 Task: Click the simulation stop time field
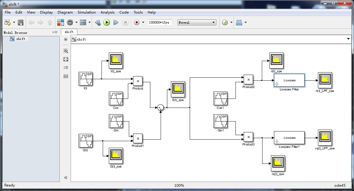click(x=159, y=22)
